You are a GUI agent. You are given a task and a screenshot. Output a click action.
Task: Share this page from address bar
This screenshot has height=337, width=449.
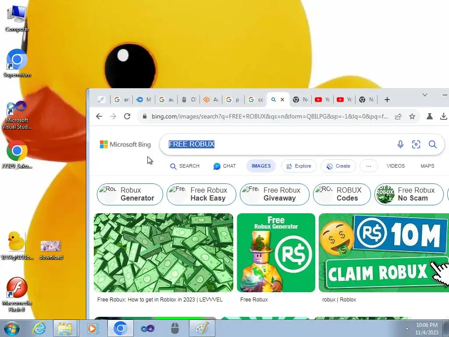coord(398,116)
